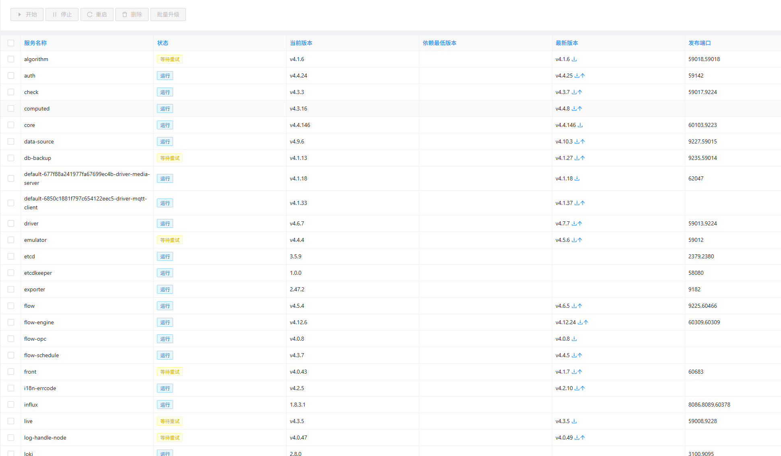Image resolution: width=781 pixels, height=456 pixels.
Task: Upgrade log-handle-node to v4.0.49
Action: pos(583,438)
